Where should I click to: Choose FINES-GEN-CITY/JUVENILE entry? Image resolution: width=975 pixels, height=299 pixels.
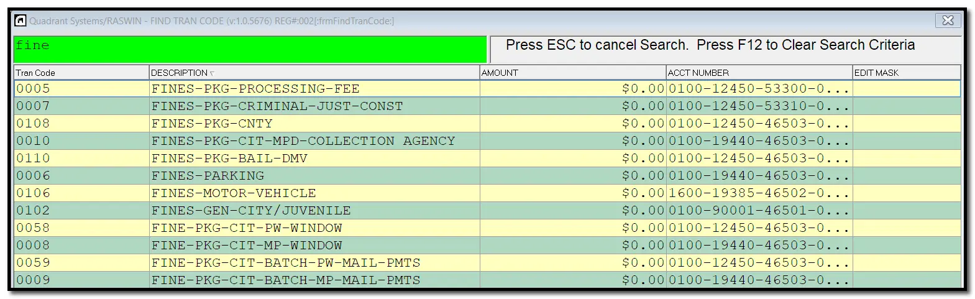pos(487,211)
